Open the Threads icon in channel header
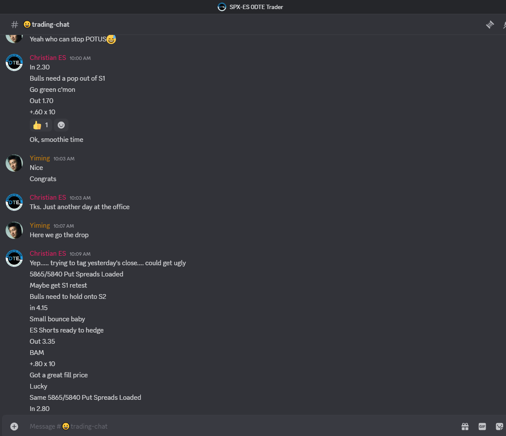 [x=490, y=25]
